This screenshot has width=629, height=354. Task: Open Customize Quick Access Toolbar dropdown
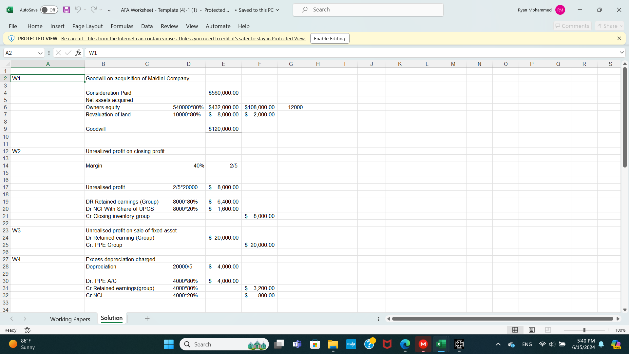point(109,10)
